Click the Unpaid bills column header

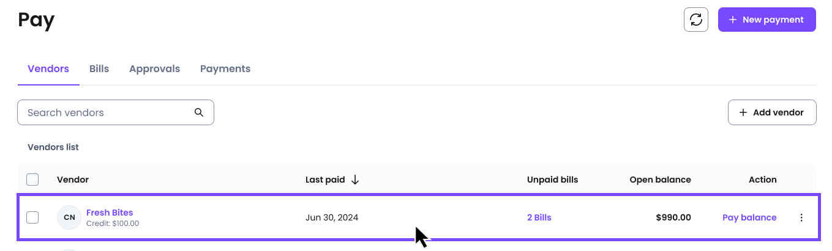pos(552,180)
